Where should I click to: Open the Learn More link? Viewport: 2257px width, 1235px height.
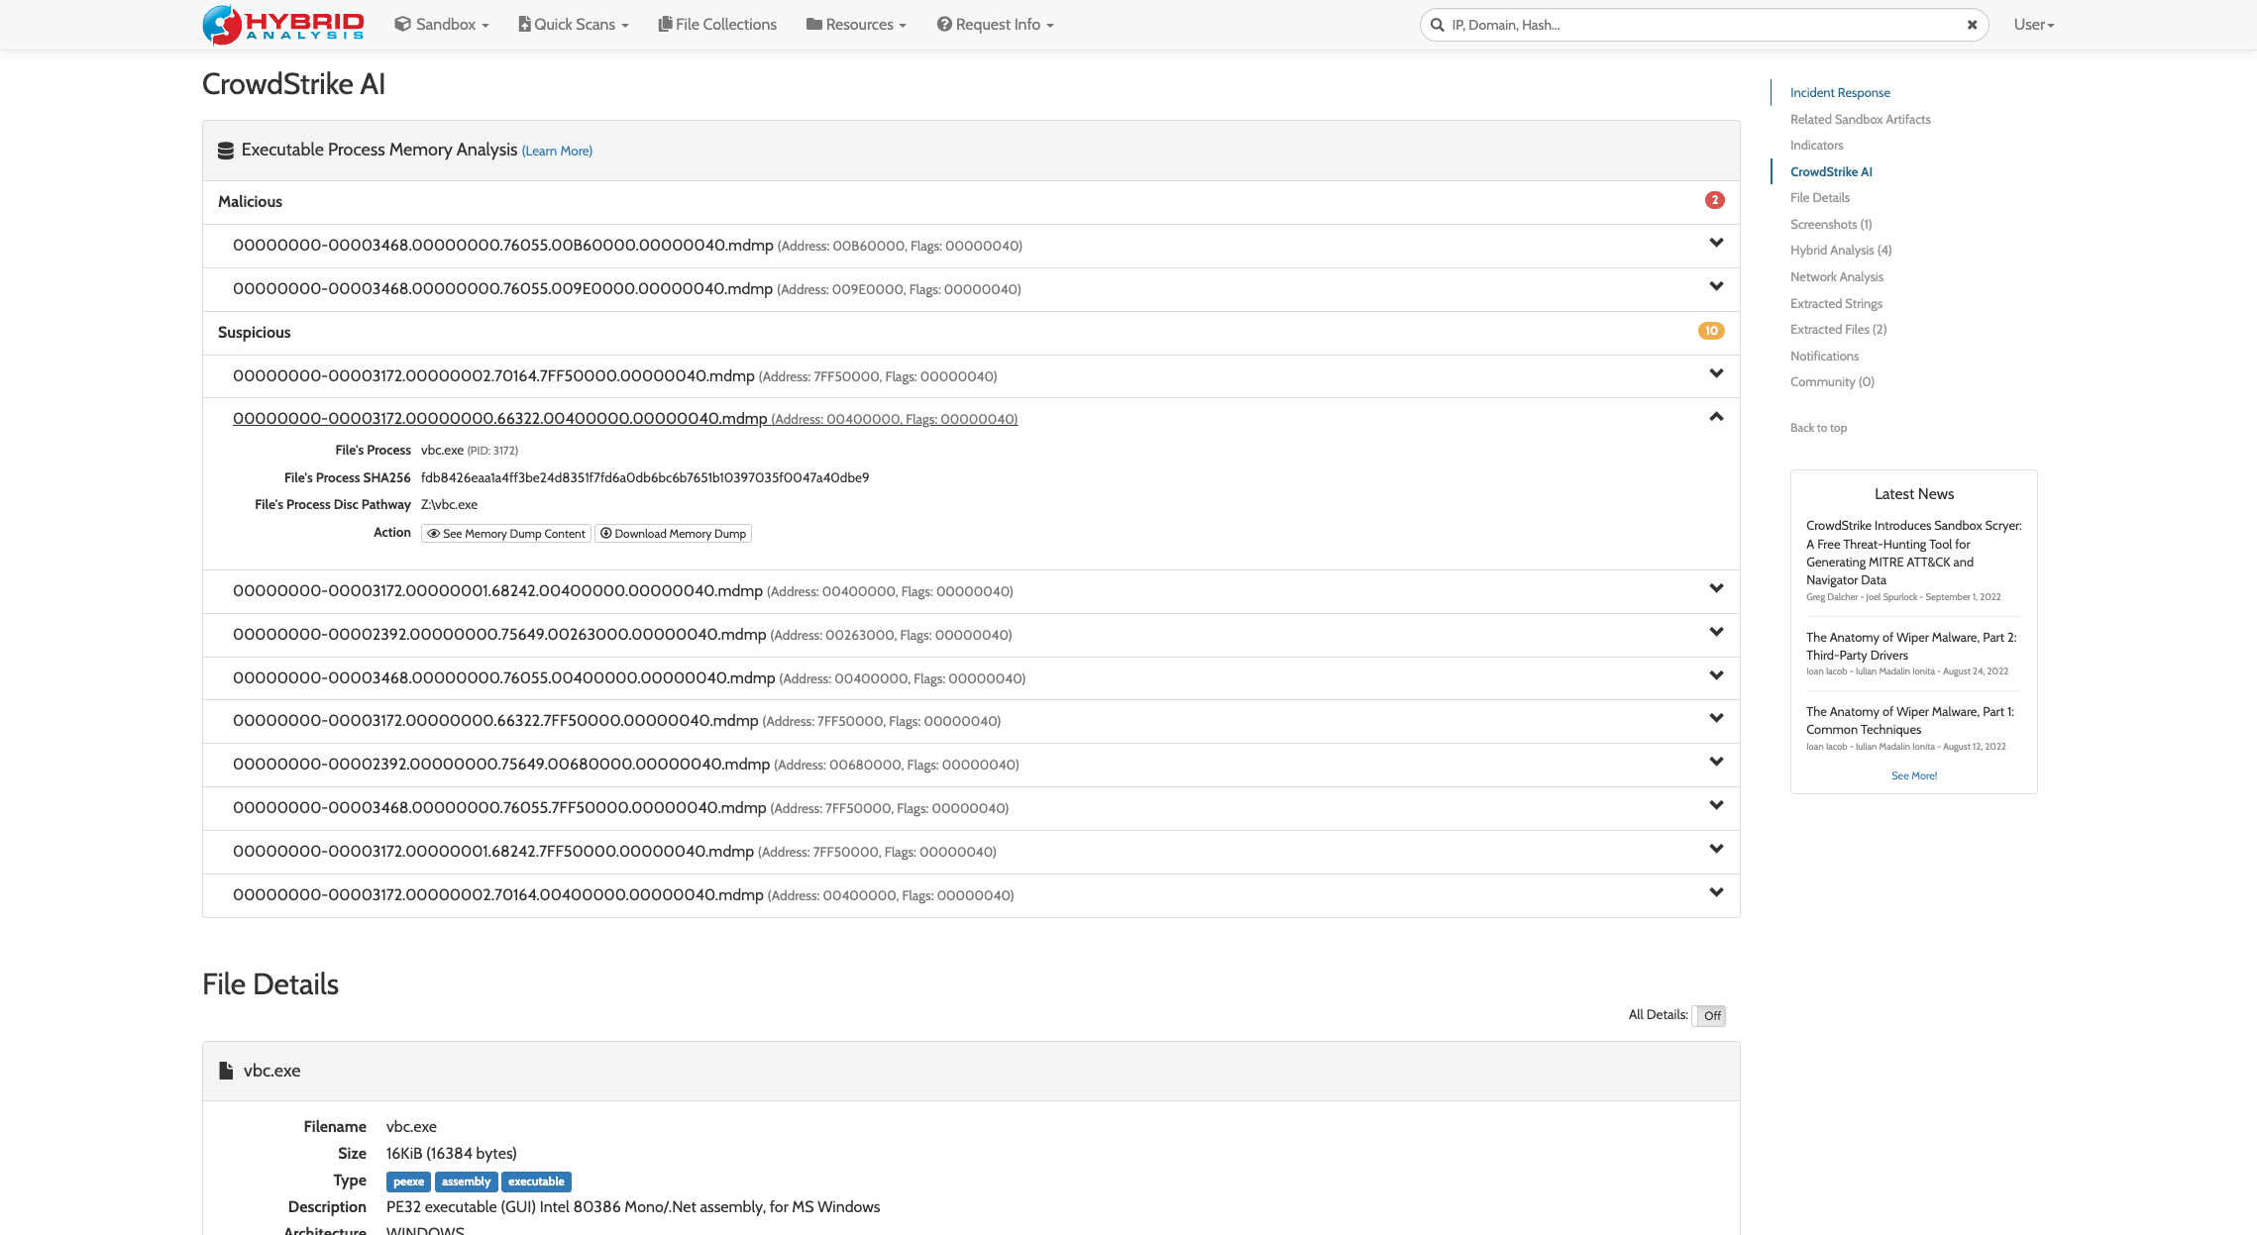557,151
